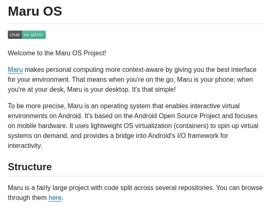This screenshot has width=271, height=209.
Task: Open the Gitter chat badge
Action: (x=27, y=35)
